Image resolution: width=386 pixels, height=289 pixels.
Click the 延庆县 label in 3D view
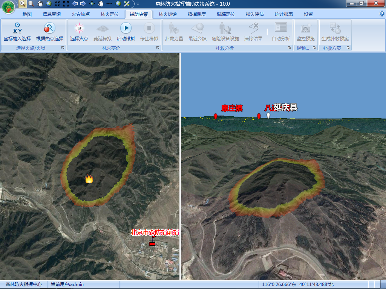(x=286, y=107)
